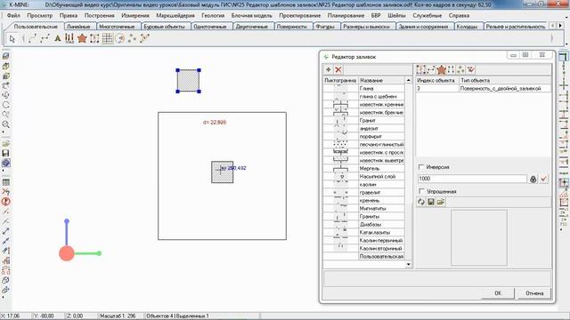570x320 pixels.
Task: Open the Построения menu
Action: [99, 16]
